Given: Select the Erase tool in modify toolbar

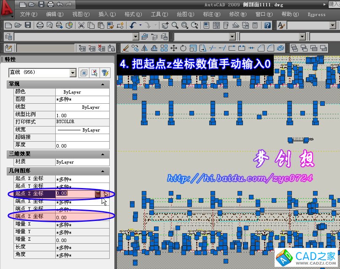Looking at the screenshot, I should (x=125, y=48).
